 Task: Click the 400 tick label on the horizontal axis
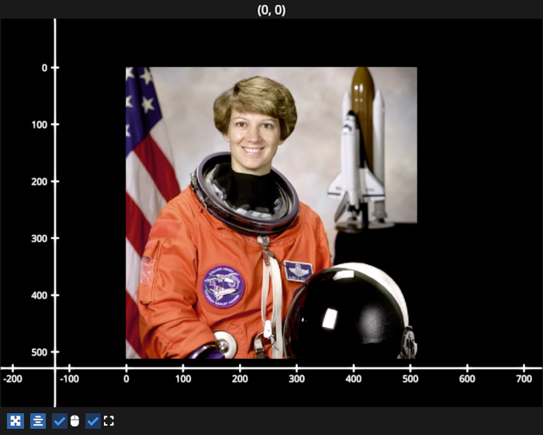pyautogui.click(x=354, y=379)
